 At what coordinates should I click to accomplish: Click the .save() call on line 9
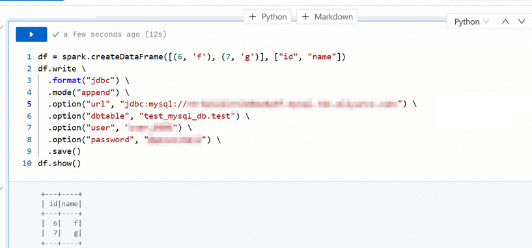click(x=64, y=151)
